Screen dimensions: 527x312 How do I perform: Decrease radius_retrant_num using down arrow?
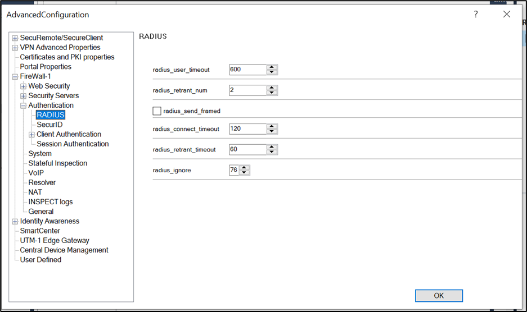coord(272,93)
